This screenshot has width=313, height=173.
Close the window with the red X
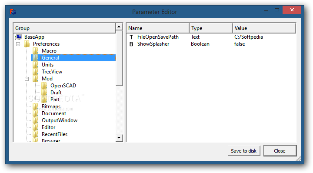[x=292, y=10]
